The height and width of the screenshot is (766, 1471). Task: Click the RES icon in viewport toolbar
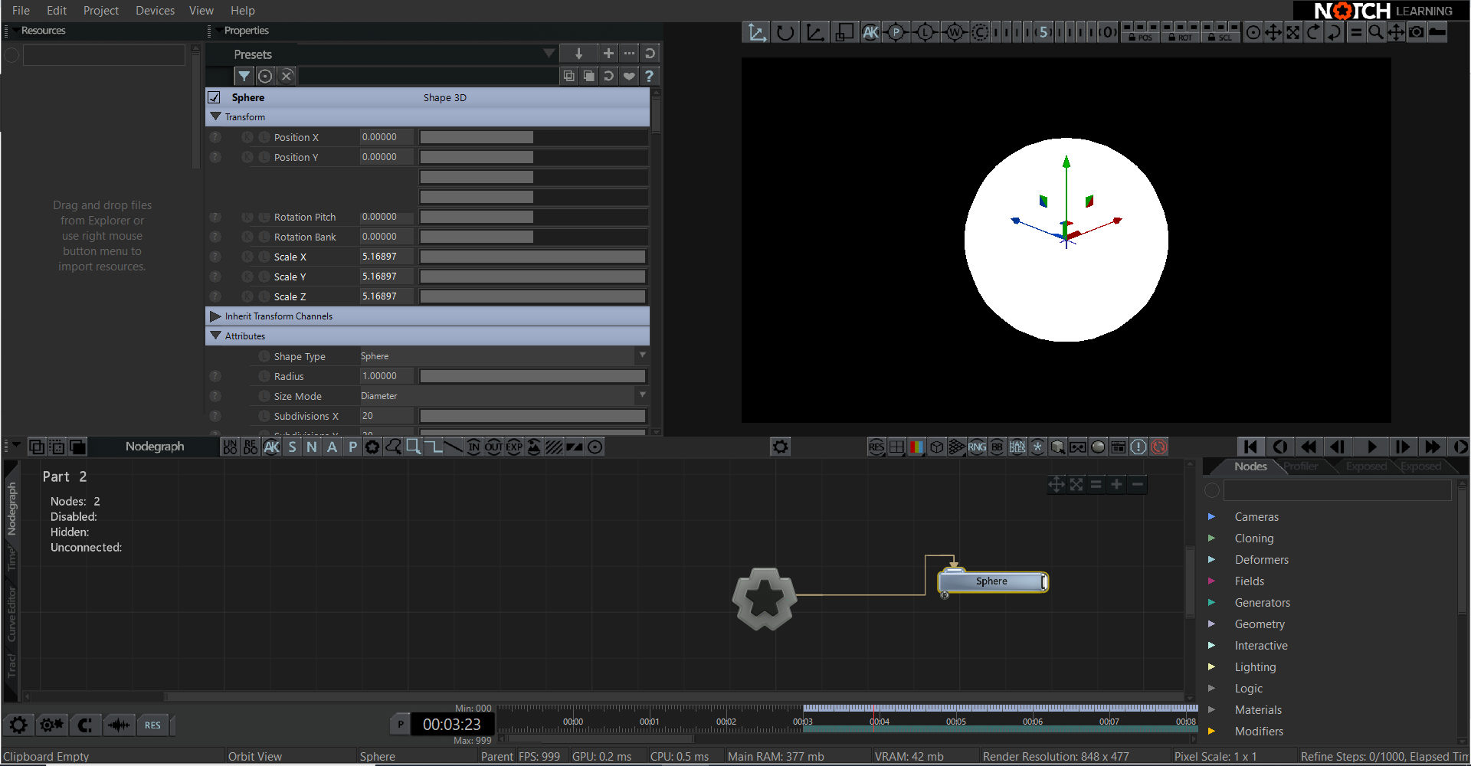point(876,447)
